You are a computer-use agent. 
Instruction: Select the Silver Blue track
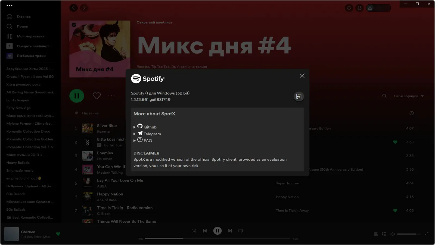pos(107,126)
